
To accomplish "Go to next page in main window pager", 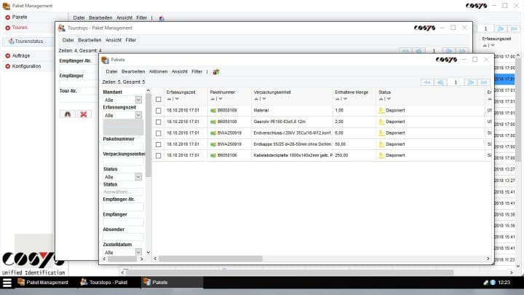I will (500, 28).
